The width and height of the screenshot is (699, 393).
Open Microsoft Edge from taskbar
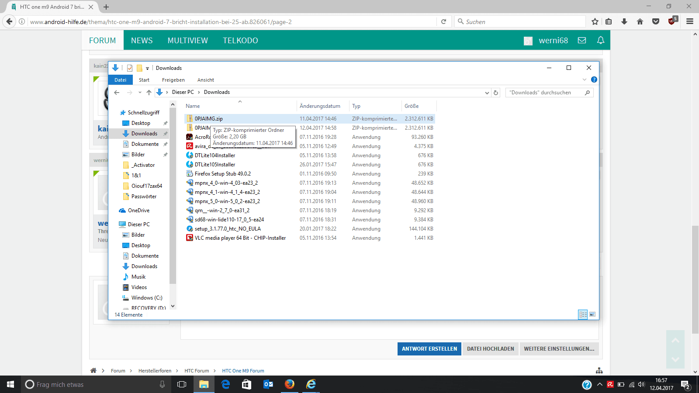pyautogui.click(x=225, y=384)
